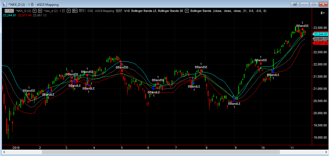This screenshot has height=156, width=329.
Task: Close the ^NKX_D chart window
Action: (323, 4)
